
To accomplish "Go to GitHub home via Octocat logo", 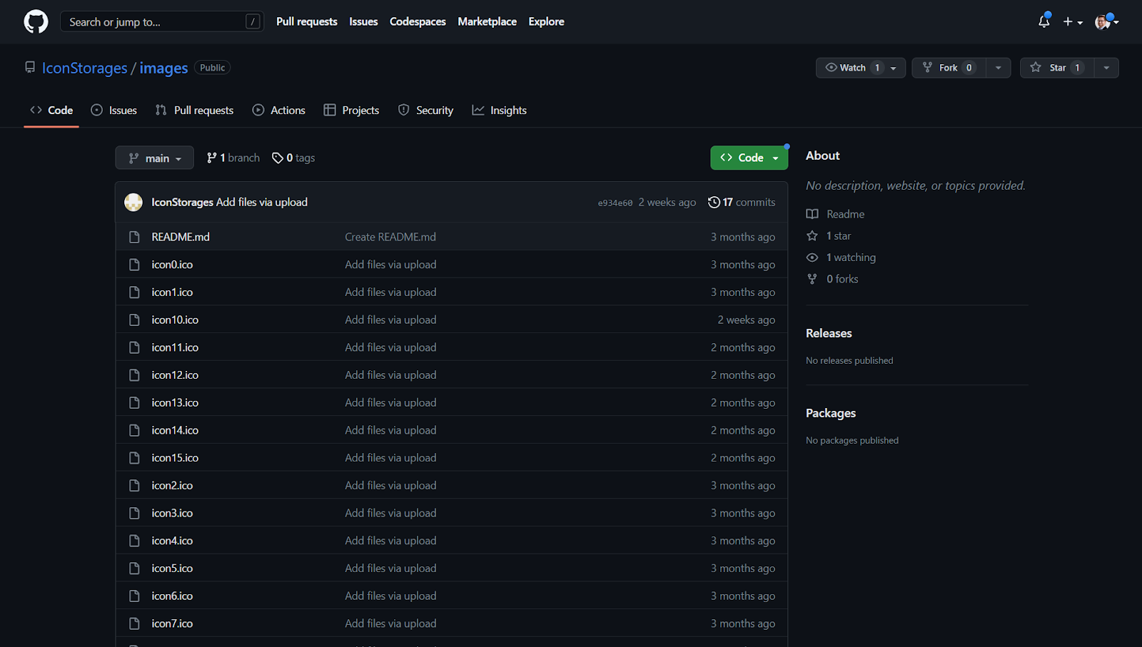I will (36, 21).
